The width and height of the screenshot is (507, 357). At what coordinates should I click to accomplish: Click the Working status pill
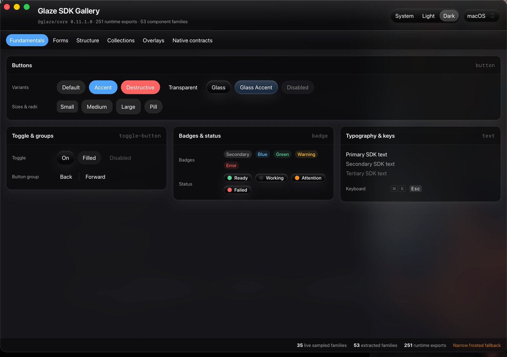272,178
